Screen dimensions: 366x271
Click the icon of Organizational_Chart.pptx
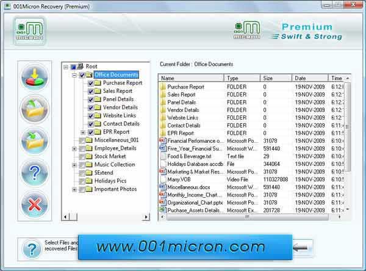163,202
